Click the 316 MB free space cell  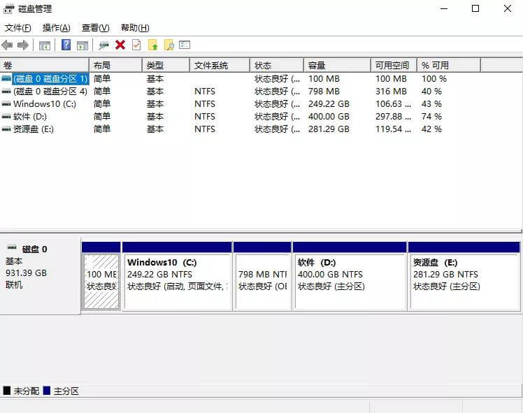391,92
